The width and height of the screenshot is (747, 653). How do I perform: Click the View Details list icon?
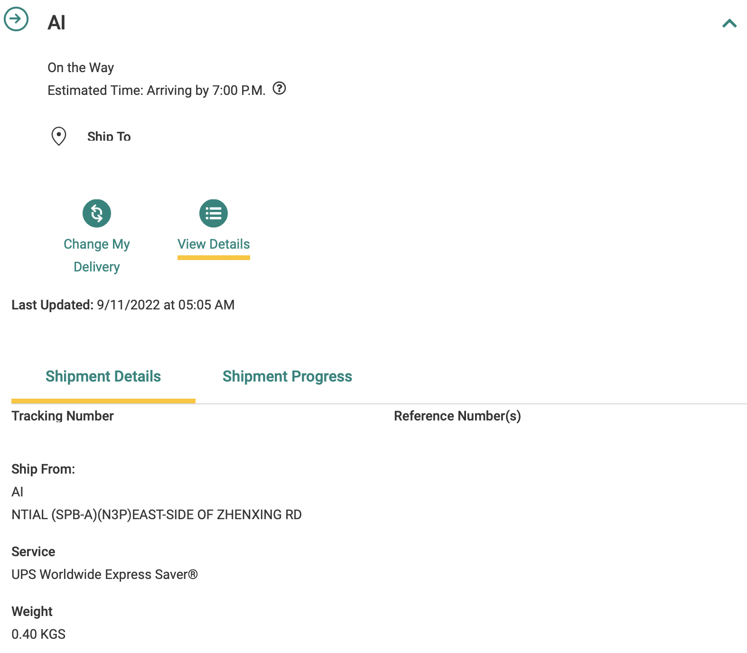click(214, 213)
